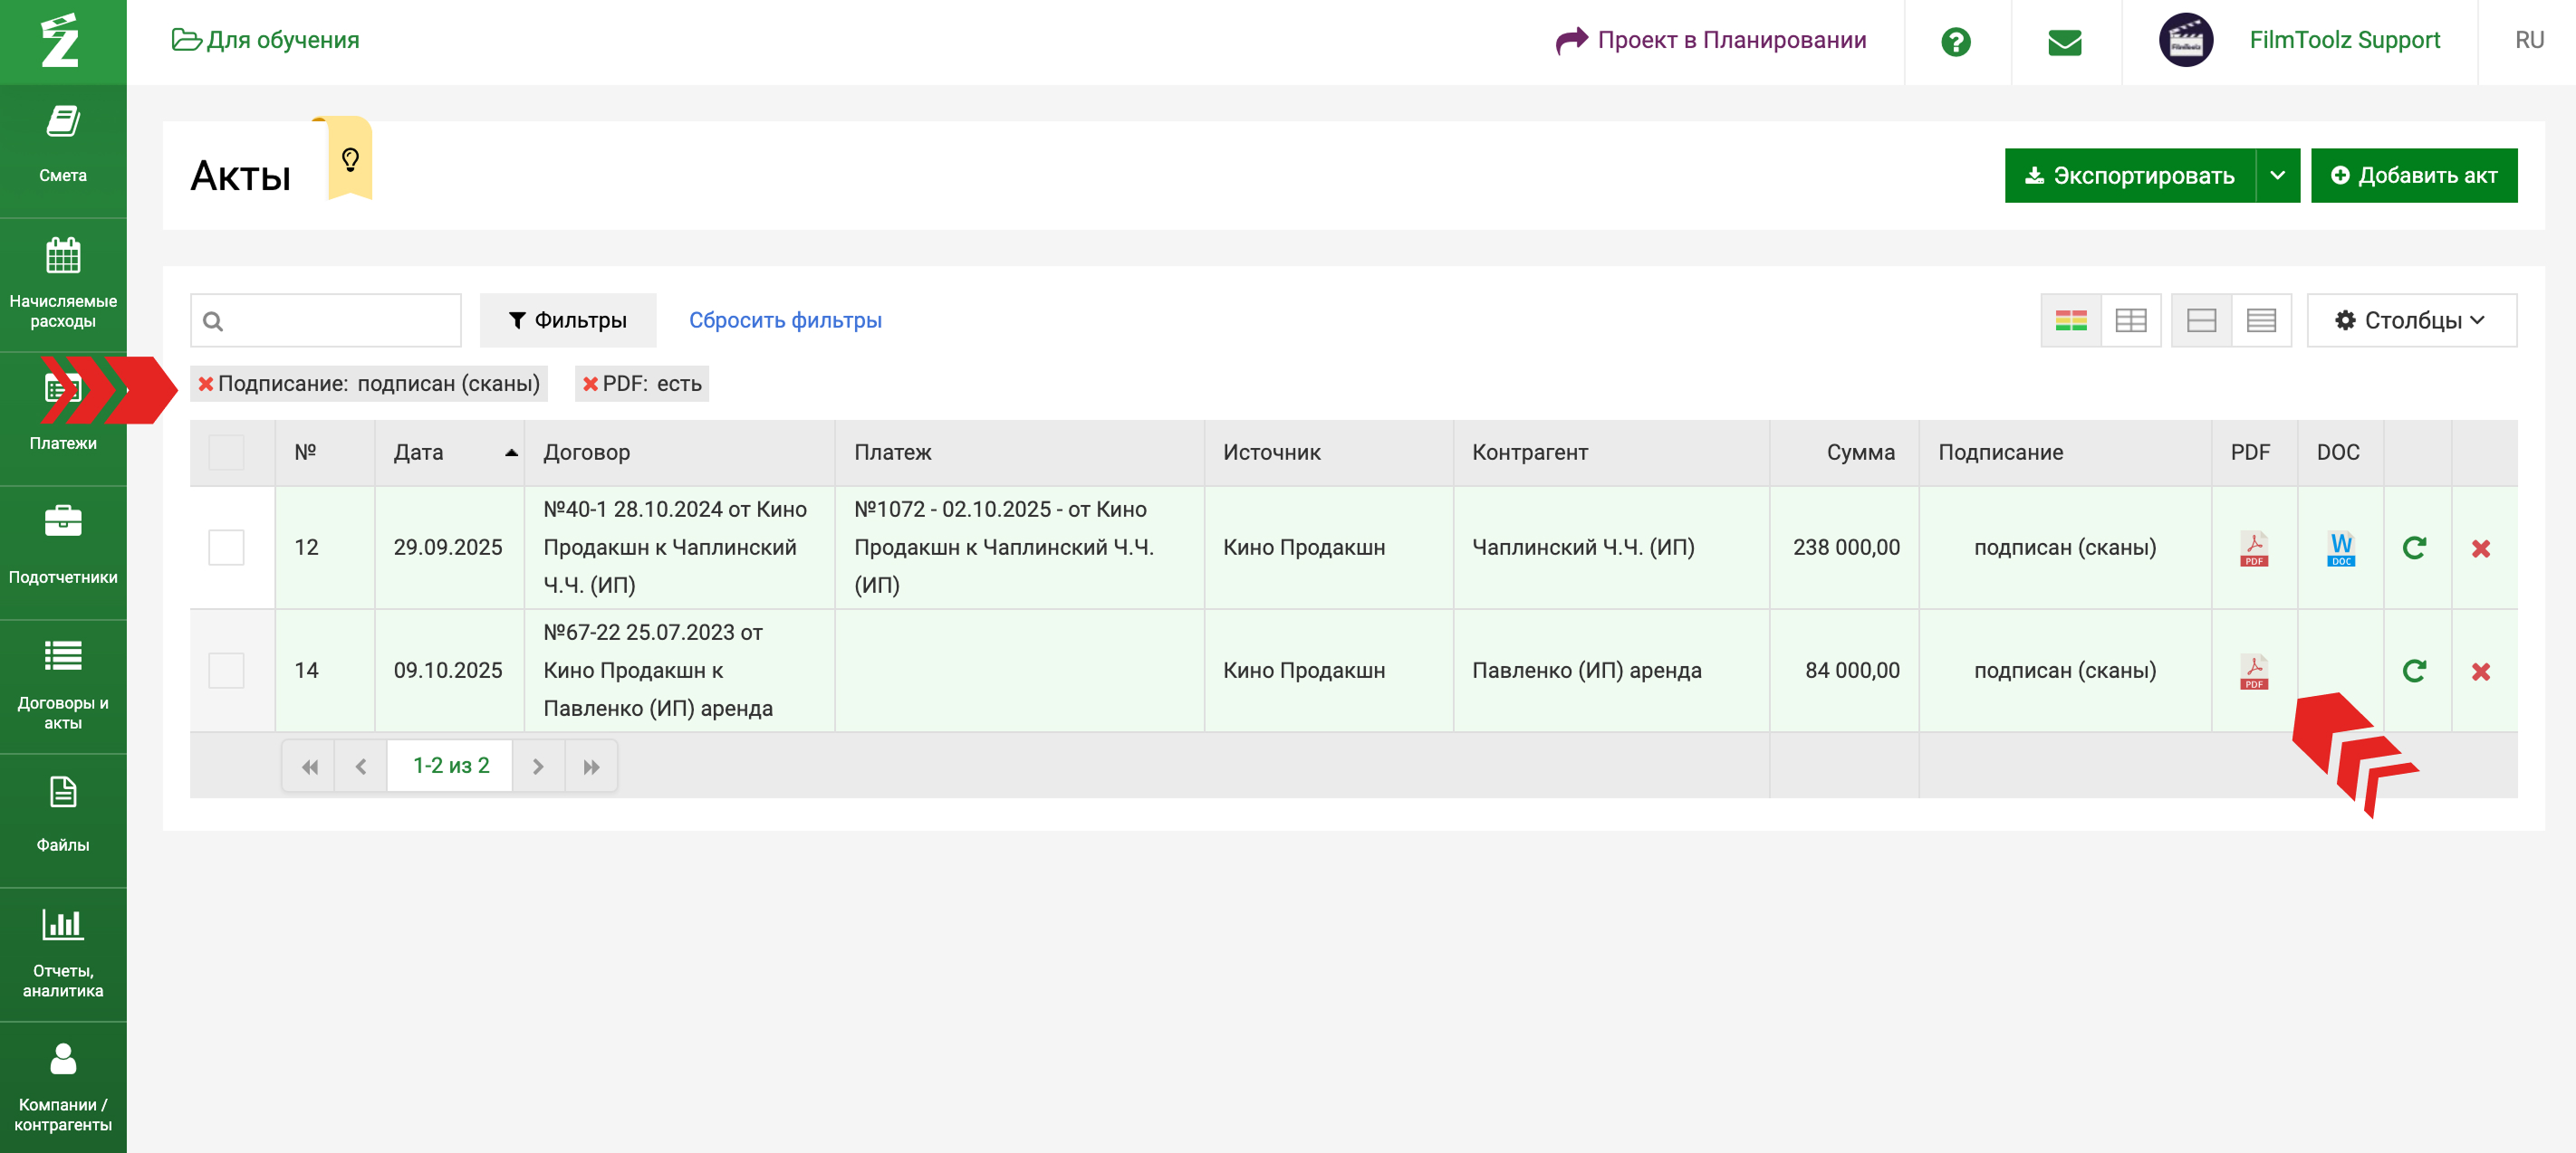Open messages envelope icon
Image resolution: width=2576 pixels, height=1153 pixels.
2064,42
